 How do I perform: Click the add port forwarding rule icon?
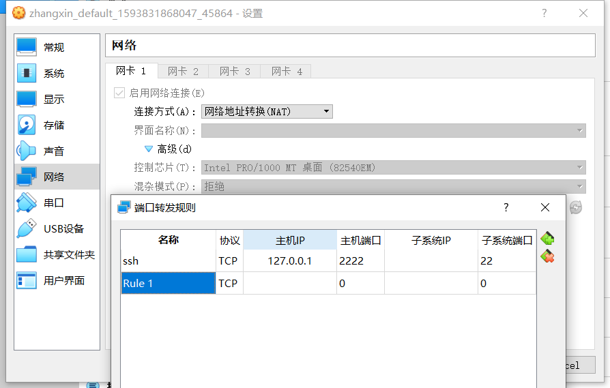pyautogui.click(x=547, y=239)
